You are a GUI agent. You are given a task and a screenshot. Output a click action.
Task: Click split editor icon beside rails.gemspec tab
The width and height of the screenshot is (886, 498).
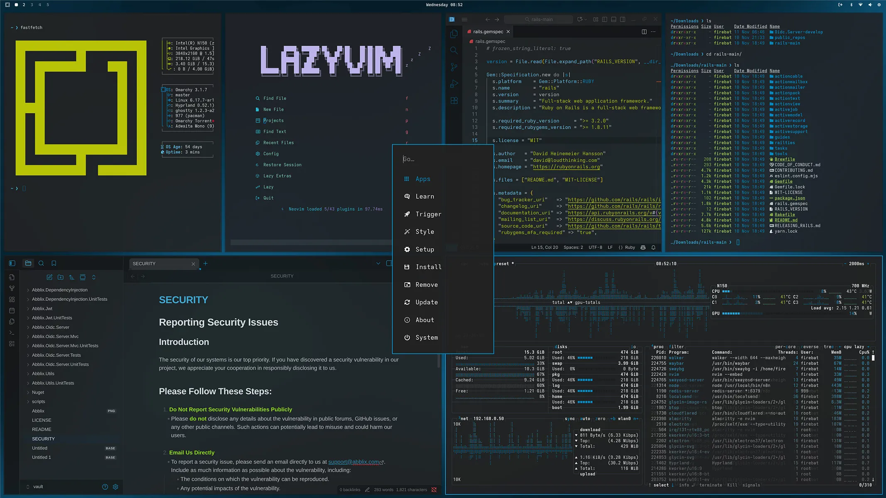coord(644,32)
